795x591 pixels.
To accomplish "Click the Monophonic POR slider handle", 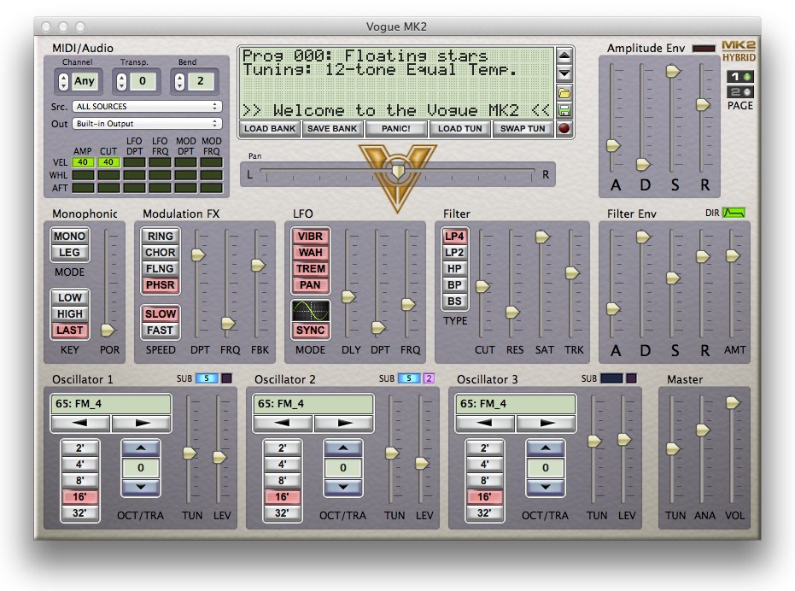I will [x=108, y=331].
